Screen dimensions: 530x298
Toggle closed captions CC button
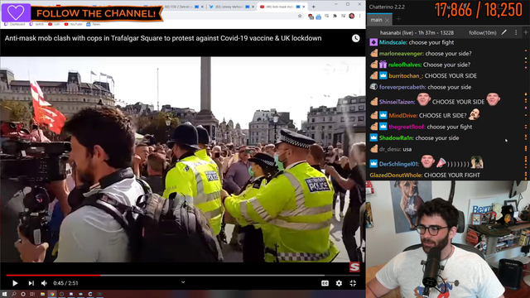pyautogui.click(x=325, y=283)
